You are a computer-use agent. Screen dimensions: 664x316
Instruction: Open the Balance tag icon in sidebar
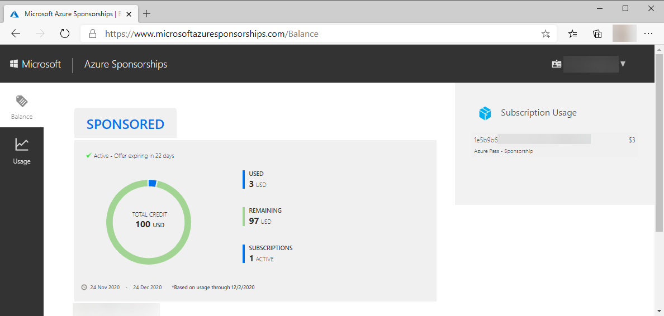pyautogui.click(x=22, y=101)
